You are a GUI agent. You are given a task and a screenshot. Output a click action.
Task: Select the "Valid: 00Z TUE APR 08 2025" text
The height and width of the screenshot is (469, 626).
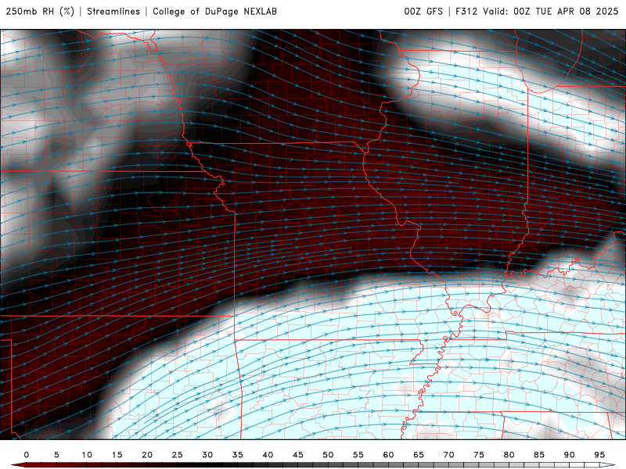pyautogui.click(x=551, y=11)
